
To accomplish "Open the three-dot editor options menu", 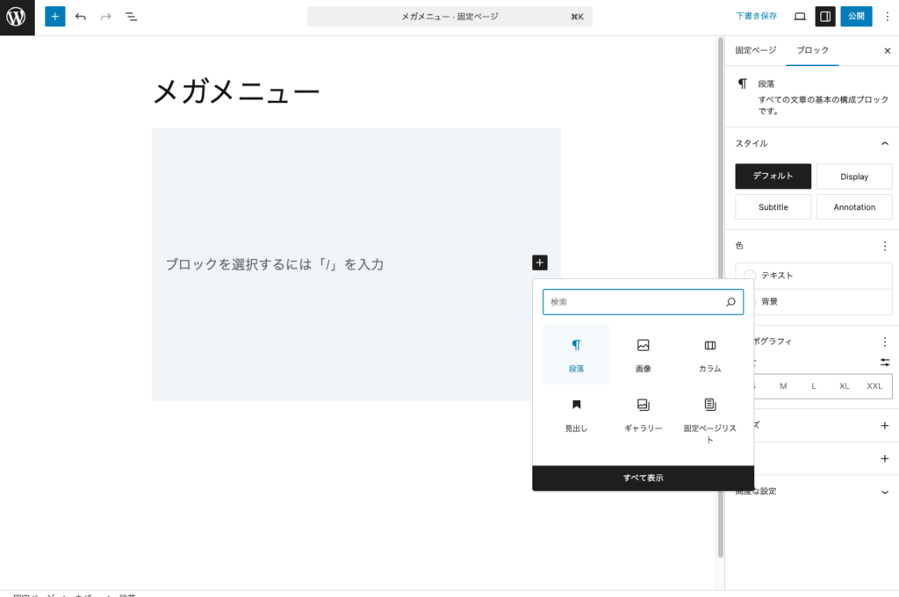I will click(888, 16).
